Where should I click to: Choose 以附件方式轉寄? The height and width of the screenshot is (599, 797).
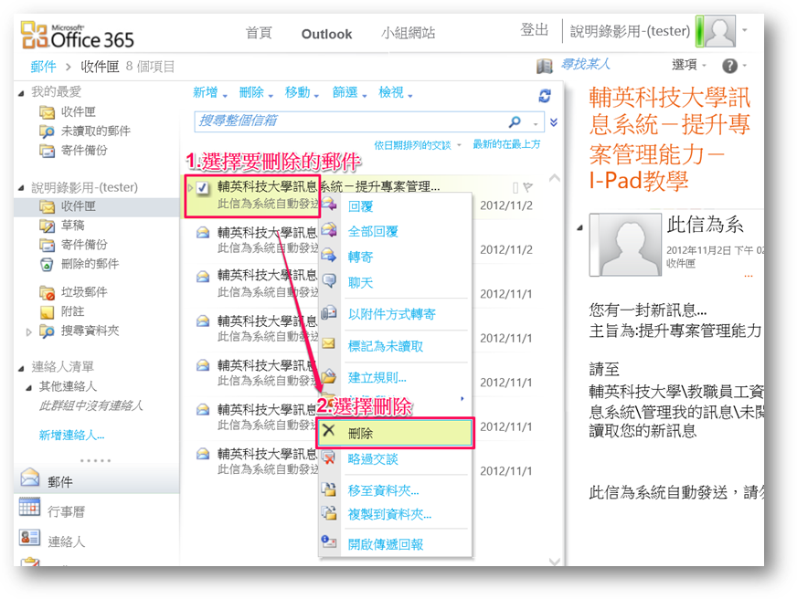pyautogui.click(x=392, y=314)
